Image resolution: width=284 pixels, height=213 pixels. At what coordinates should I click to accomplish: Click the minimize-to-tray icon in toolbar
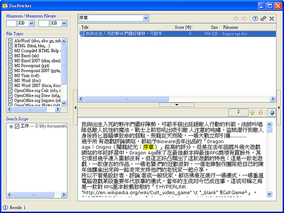click(272, 18)
